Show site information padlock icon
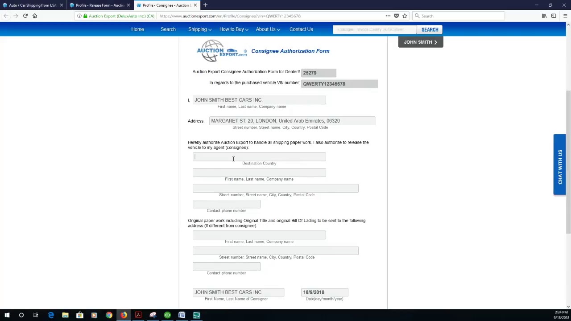 click(85, 16)
